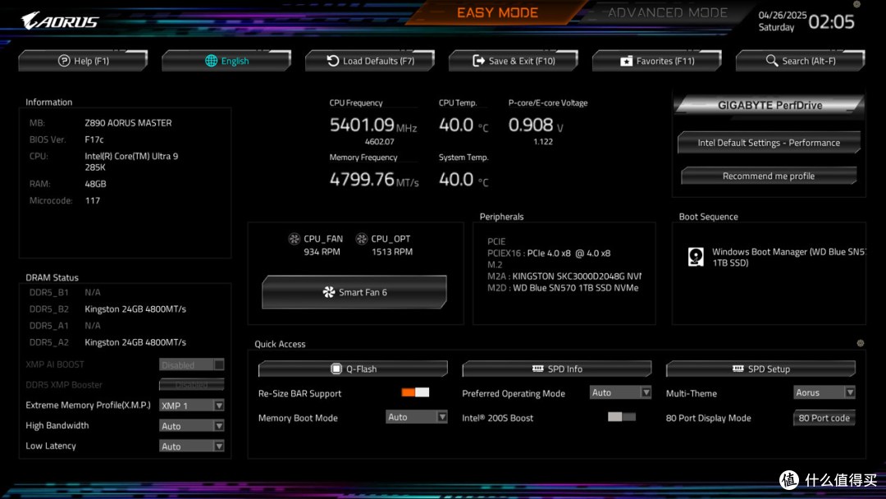Click the globe icon beside English
886x499 pixels.
(x=212, y=61)
